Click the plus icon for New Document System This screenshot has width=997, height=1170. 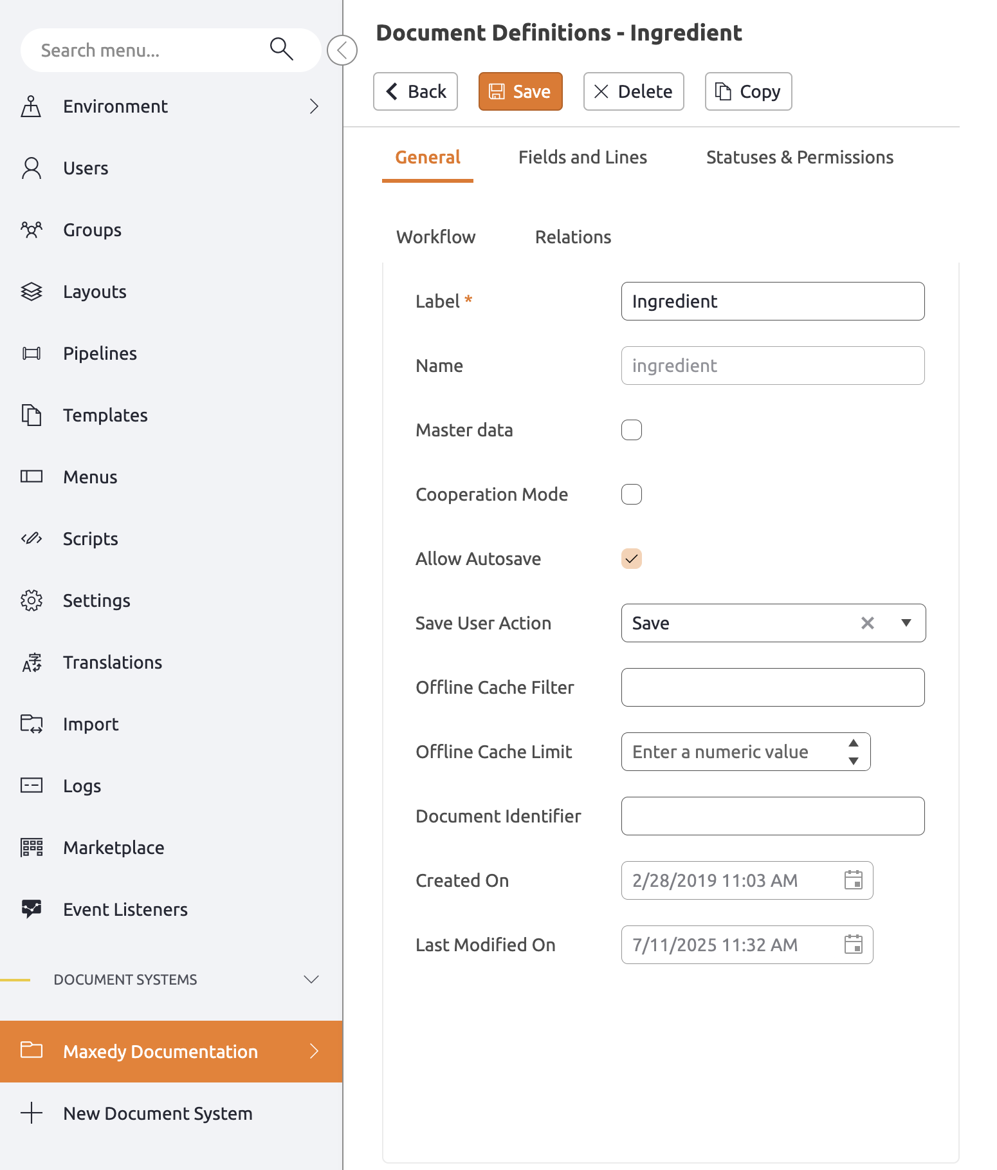[31, 1113]
